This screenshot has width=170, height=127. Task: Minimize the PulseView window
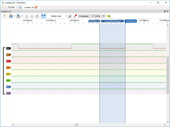(x=150, y=3)
